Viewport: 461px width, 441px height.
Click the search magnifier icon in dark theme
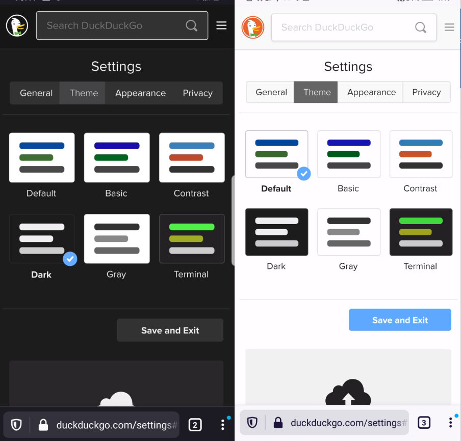pos(191,25)
